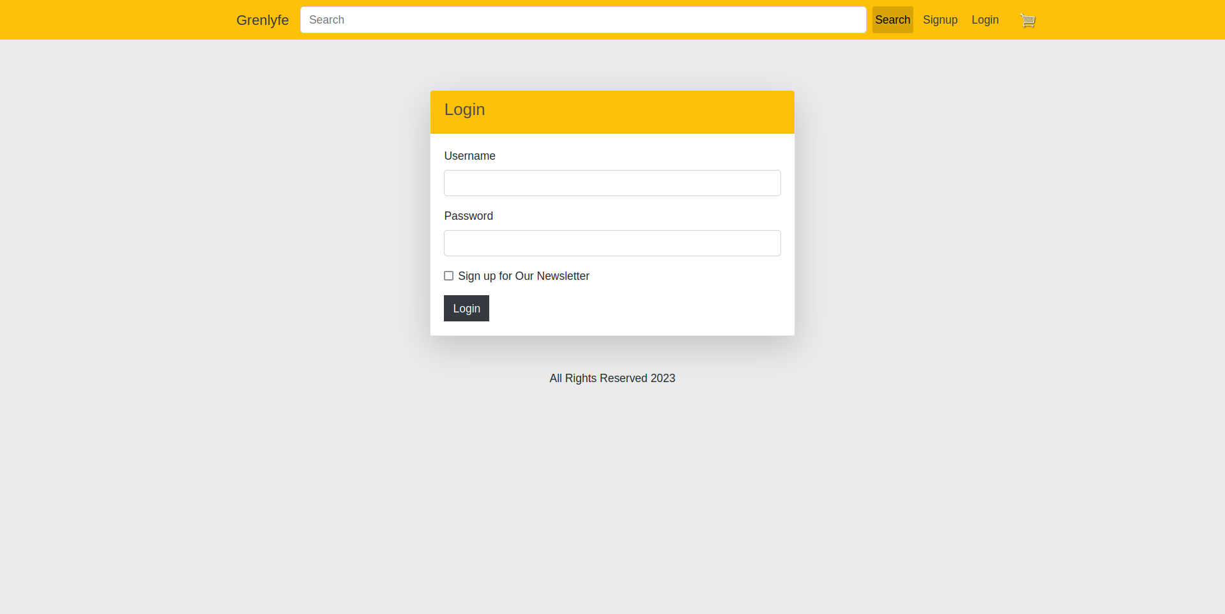
Task: Click the All Rights Reserved footer text
Action: pyautogui.click(x=611, y=378)
